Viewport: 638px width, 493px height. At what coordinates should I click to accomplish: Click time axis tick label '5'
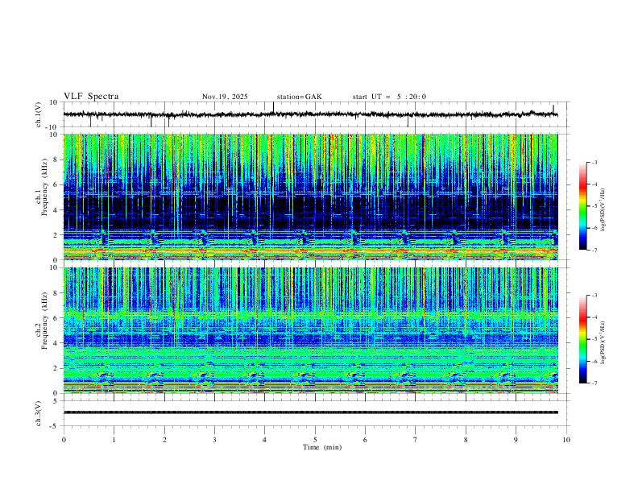point(315,440)
